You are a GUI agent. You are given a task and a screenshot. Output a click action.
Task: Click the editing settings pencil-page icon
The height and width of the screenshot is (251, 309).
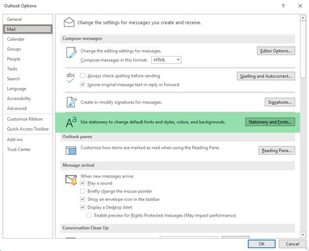click(71, 53)
